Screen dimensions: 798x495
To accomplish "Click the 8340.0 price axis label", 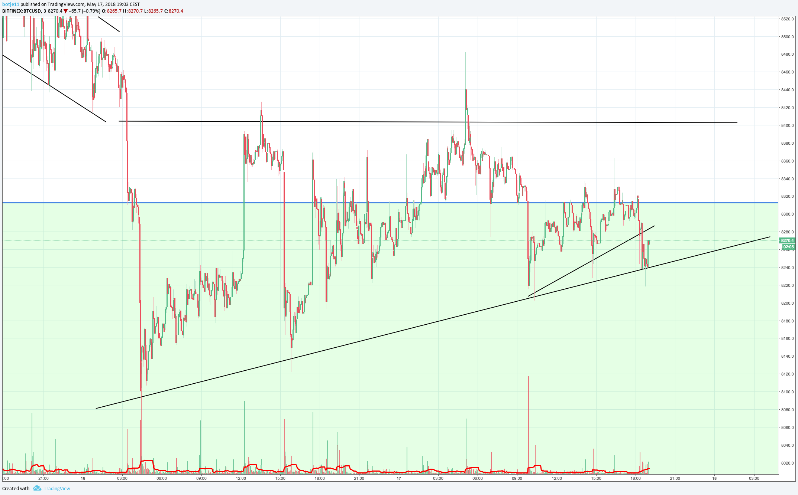I will (x=787, y=179).
